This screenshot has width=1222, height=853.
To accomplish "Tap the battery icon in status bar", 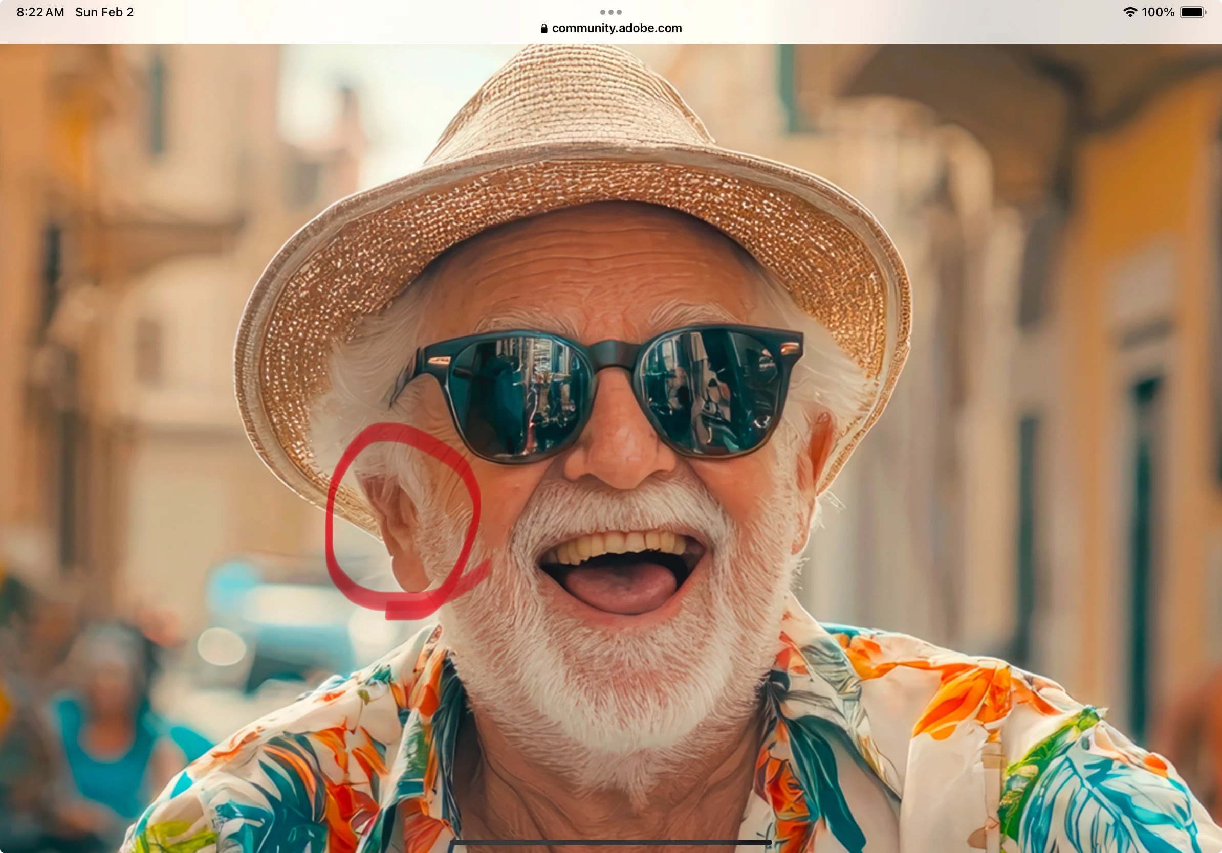I will coord(1193,12).
